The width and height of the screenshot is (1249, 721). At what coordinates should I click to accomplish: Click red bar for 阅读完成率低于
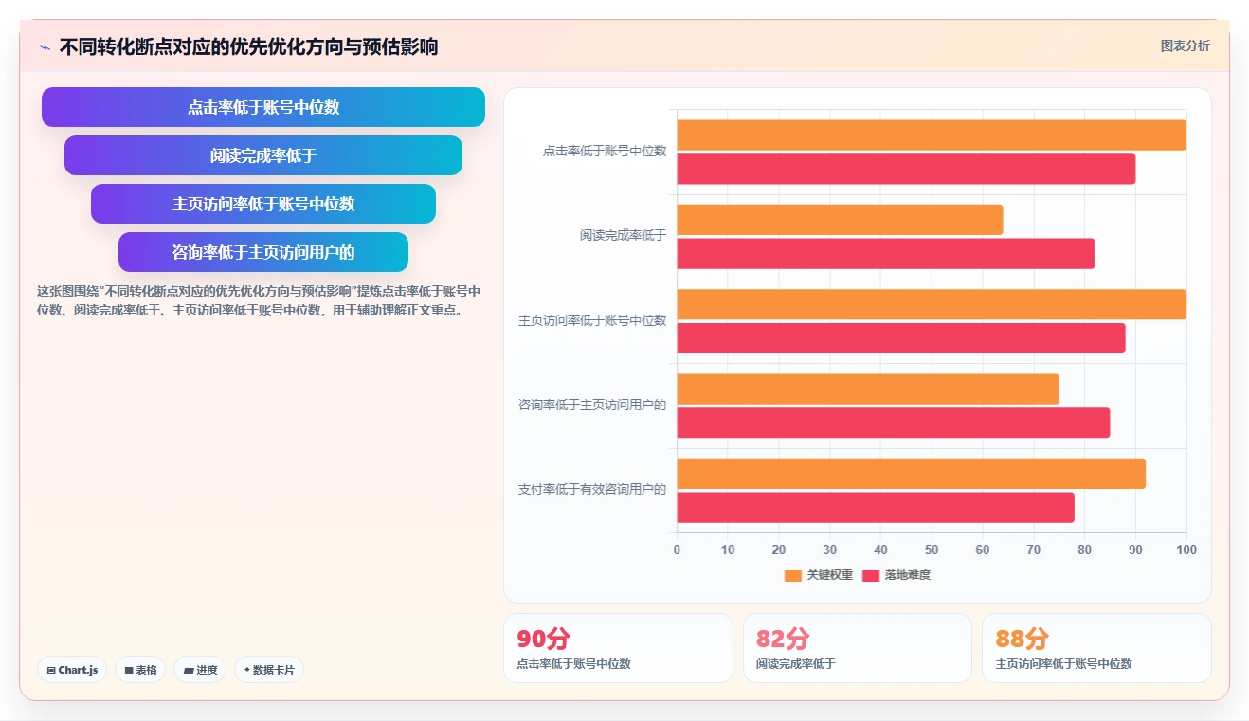click(x=886, y=254)
